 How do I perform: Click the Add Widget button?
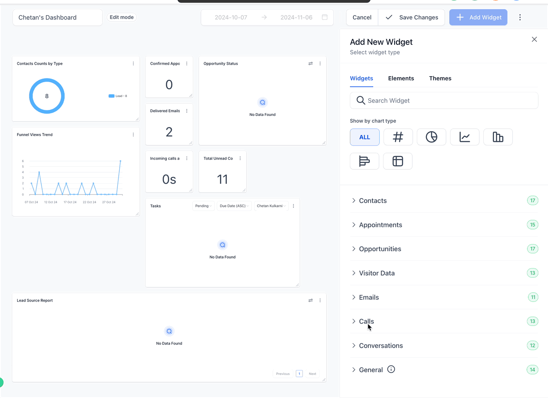(478, 18)
